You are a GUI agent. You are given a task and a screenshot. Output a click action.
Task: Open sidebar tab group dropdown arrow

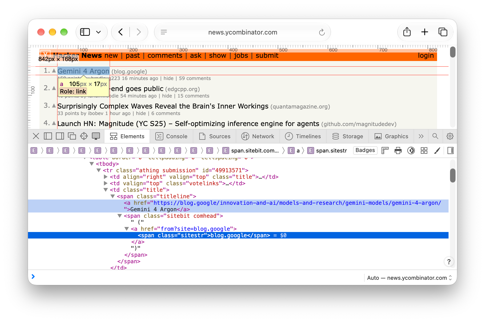click(98, 32)
